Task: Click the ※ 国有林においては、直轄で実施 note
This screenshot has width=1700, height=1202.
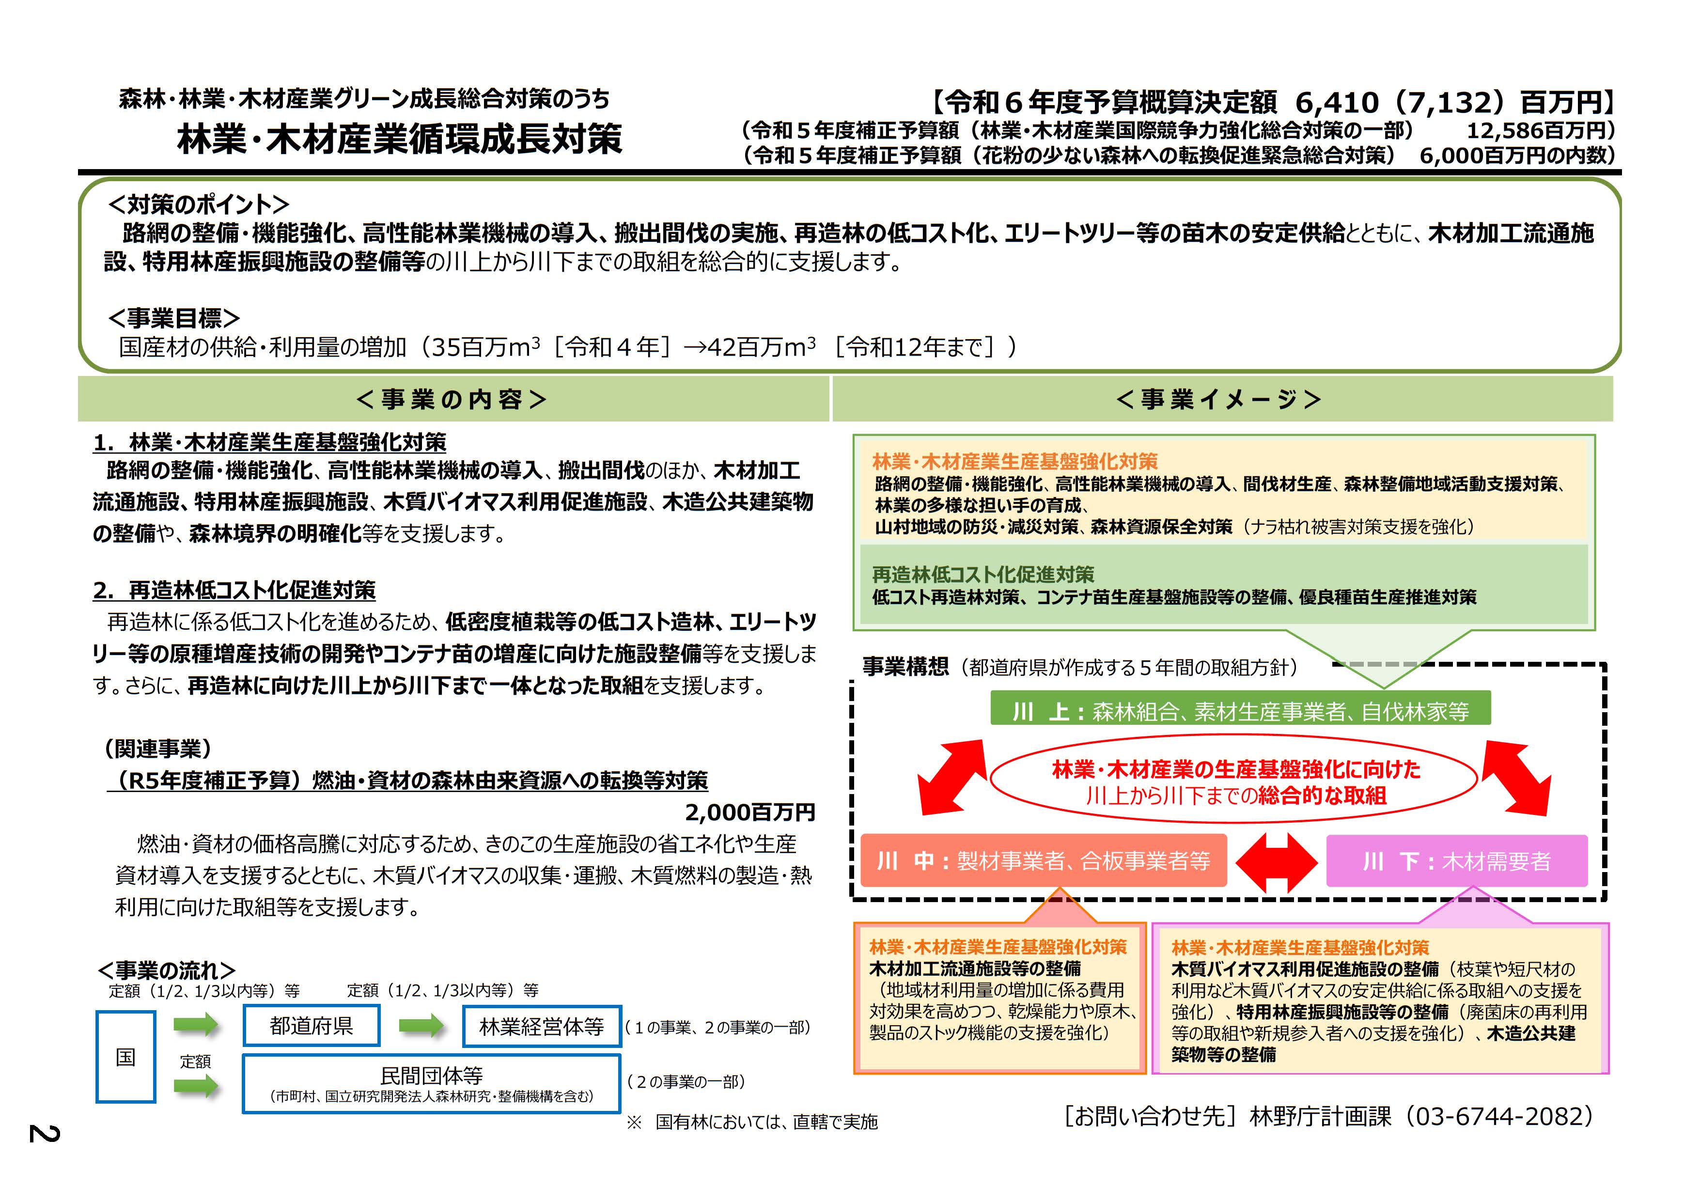Action: [x=752, y=1122]
